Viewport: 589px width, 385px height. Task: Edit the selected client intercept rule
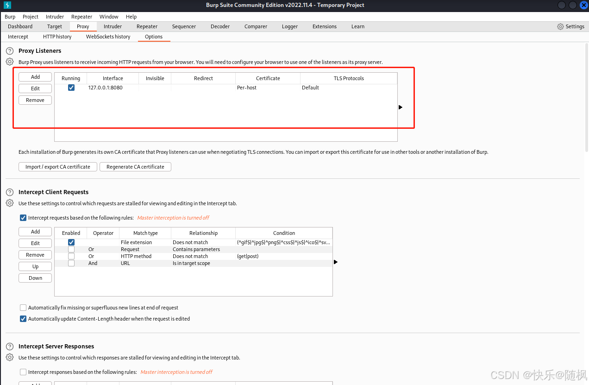[35, 243]
